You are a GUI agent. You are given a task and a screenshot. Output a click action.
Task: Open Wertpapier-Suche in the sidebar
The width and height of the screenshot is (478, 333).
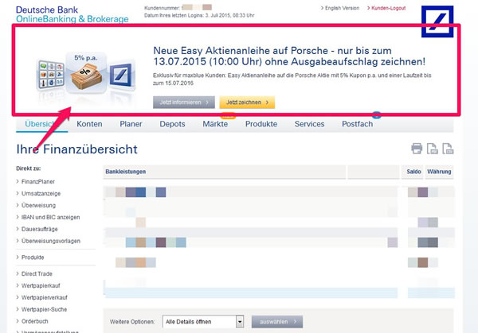44,309
